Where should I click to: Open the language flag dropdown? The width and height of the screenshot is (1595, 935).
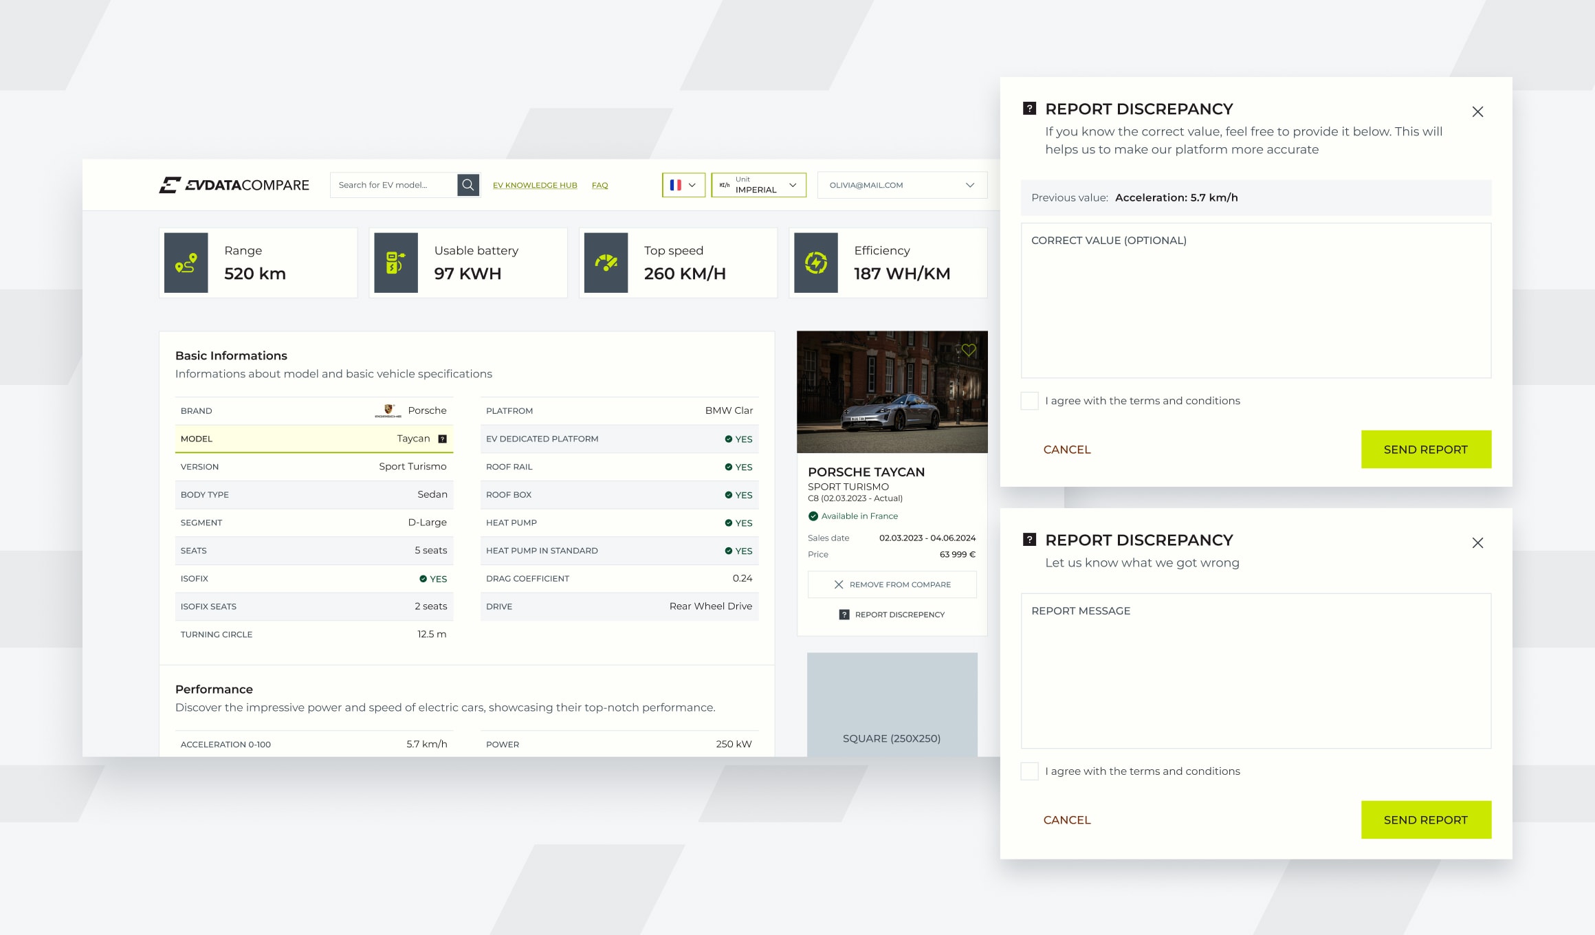click(x=683, y=185)
